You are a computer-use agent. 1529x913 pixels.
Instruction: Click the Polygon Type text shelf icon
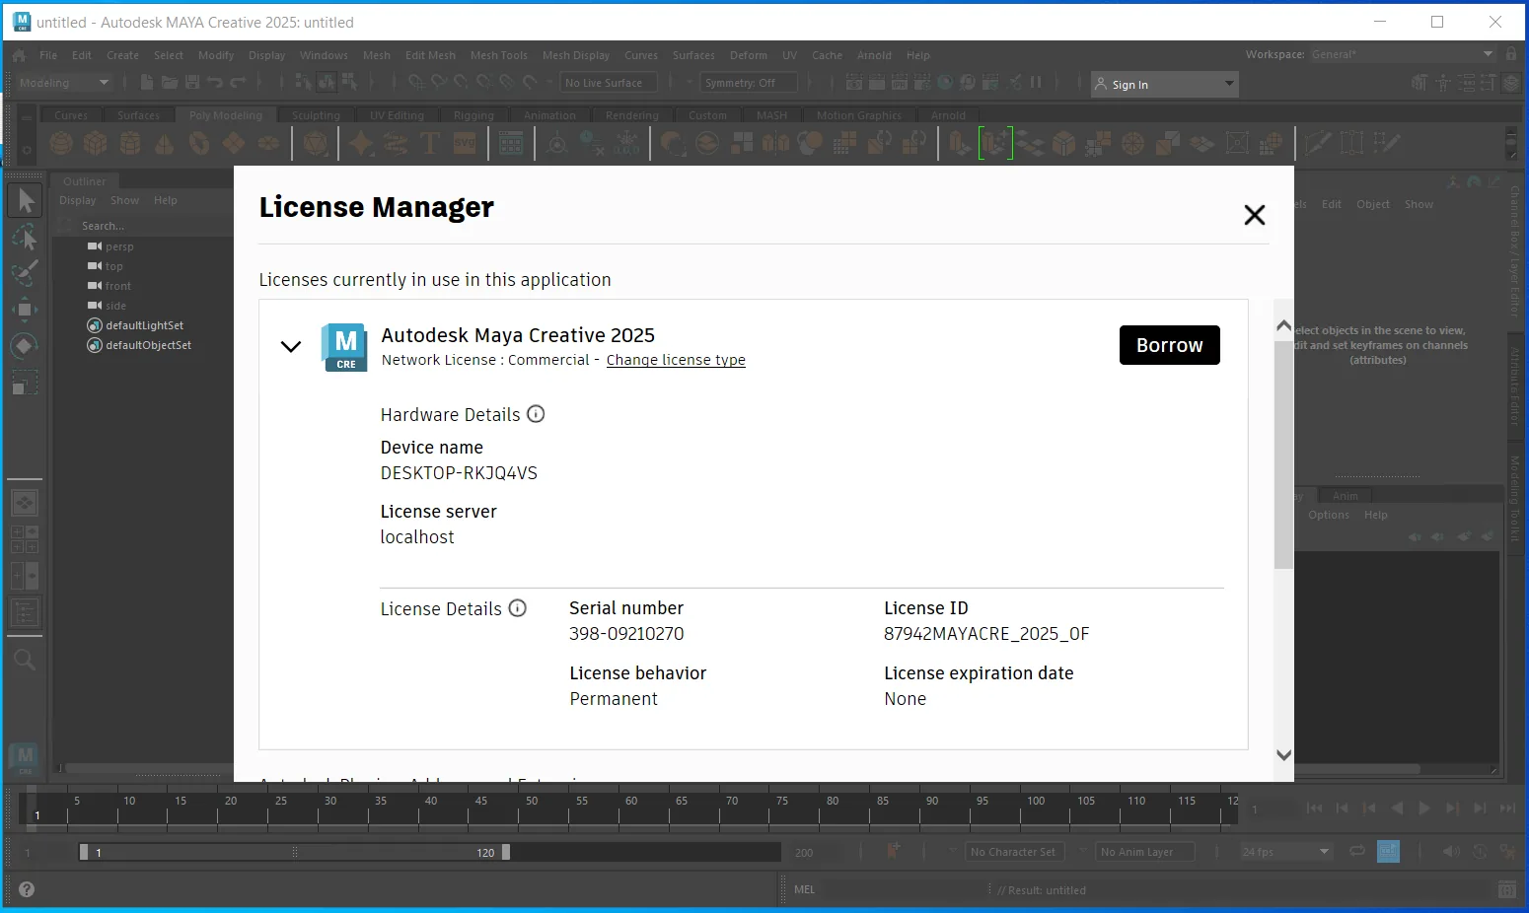pos(430,144)
